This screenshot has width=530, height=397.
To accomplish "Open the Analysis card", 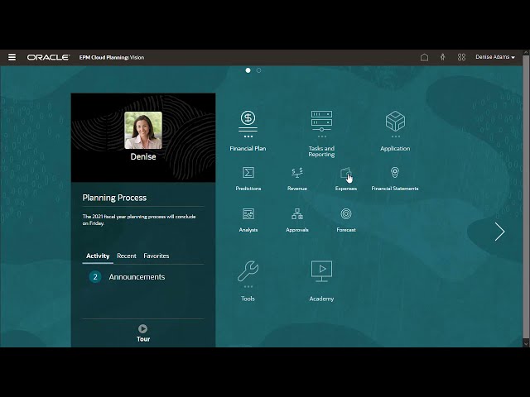I will 248,220.
